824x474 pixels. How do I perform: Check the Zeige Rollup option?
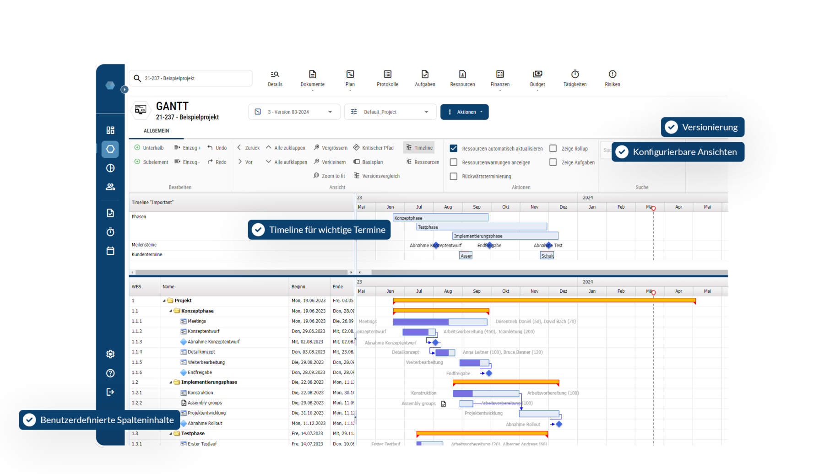click(553, 149)
